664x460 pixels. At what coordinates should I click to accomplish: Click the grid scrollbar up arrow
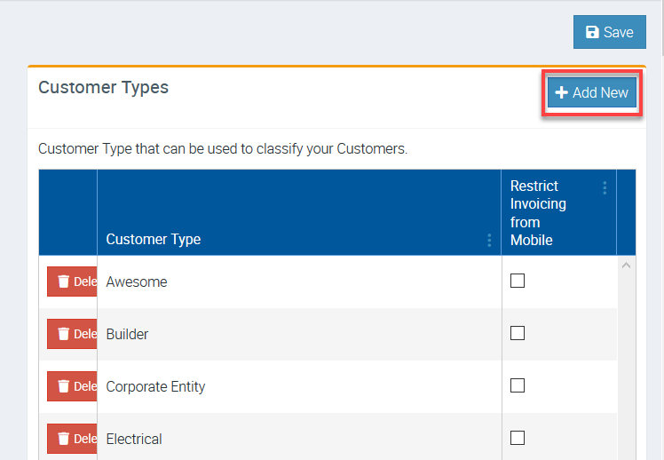point(626,265)
